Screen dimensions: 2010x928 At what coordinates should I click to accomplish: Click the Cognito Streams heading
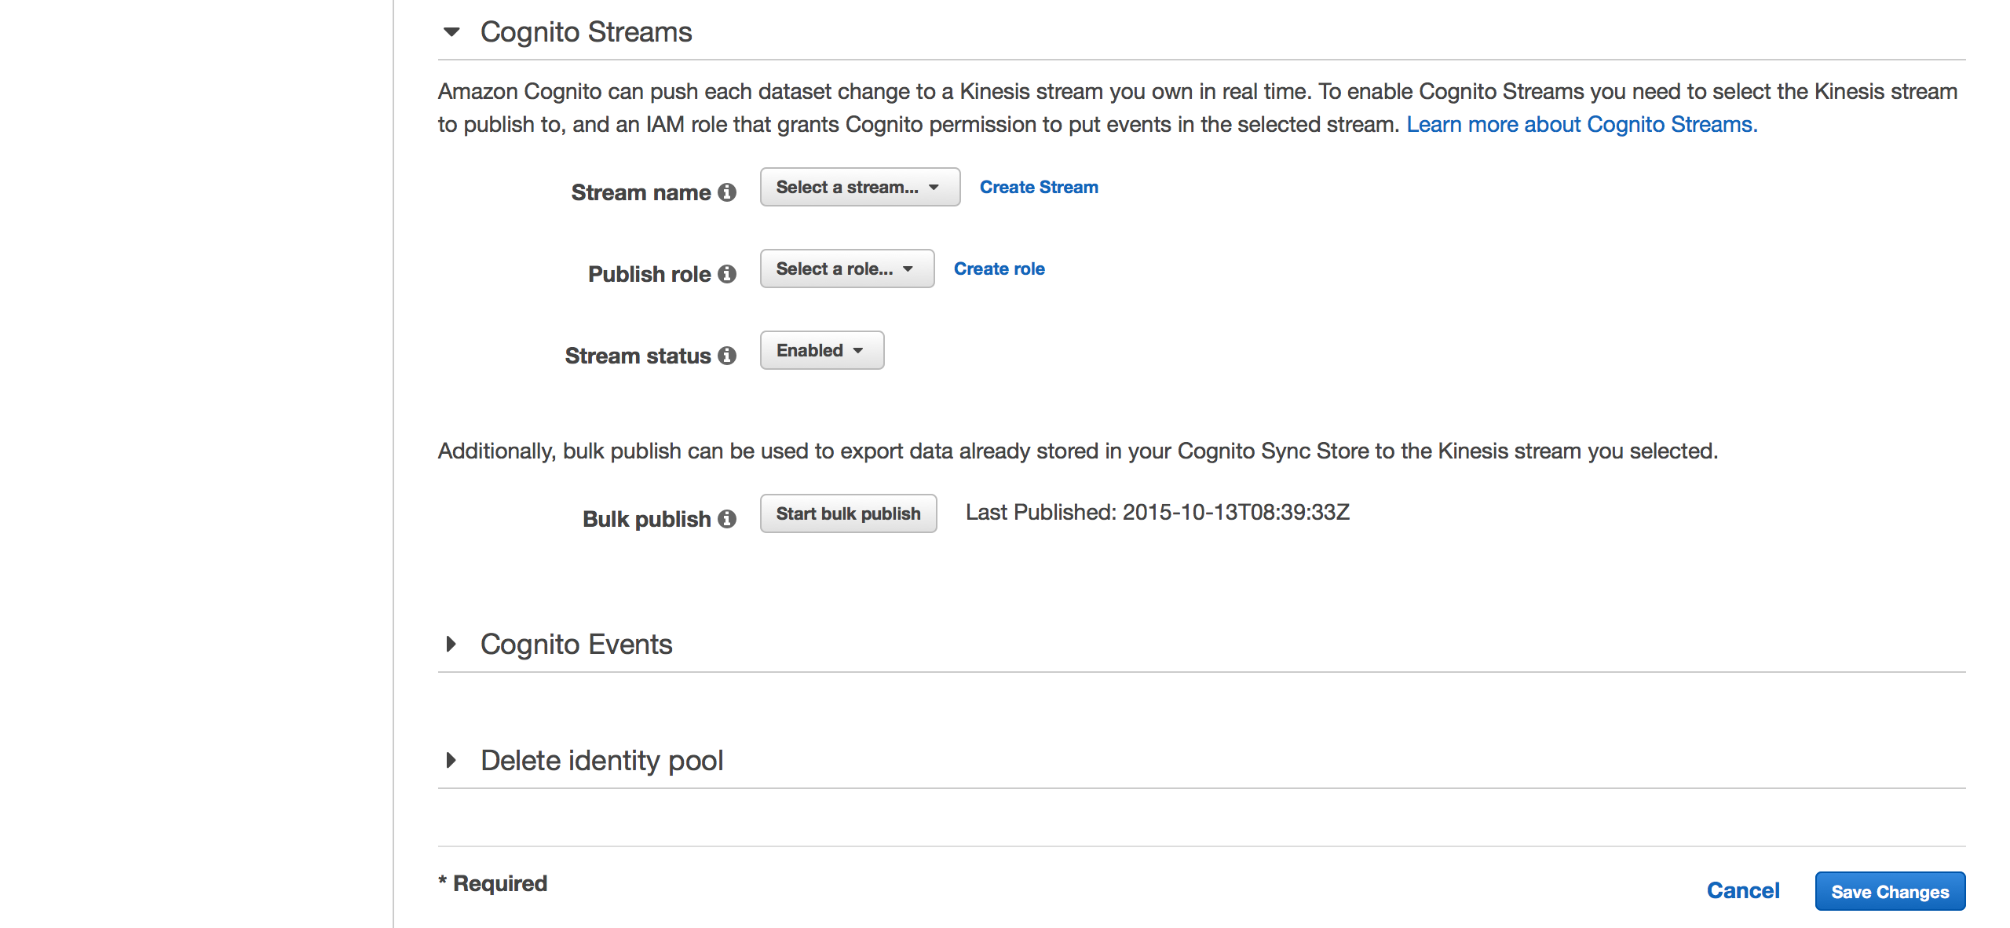point(586,32)
